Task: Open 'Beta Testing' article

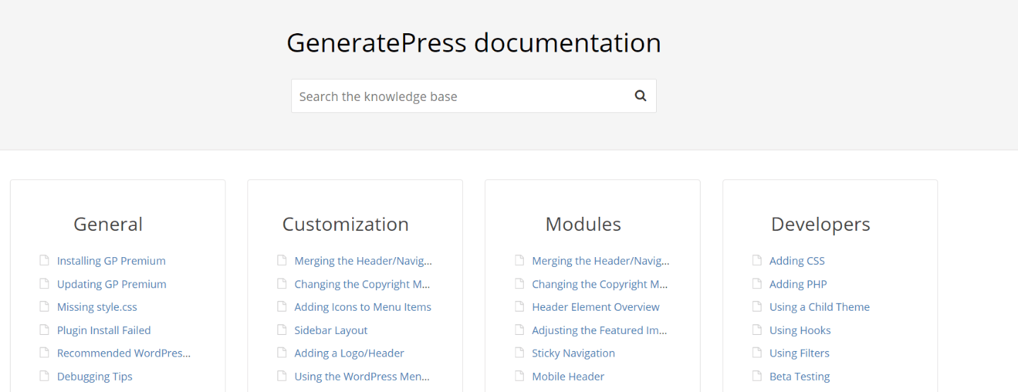Action: coord(800,376)
